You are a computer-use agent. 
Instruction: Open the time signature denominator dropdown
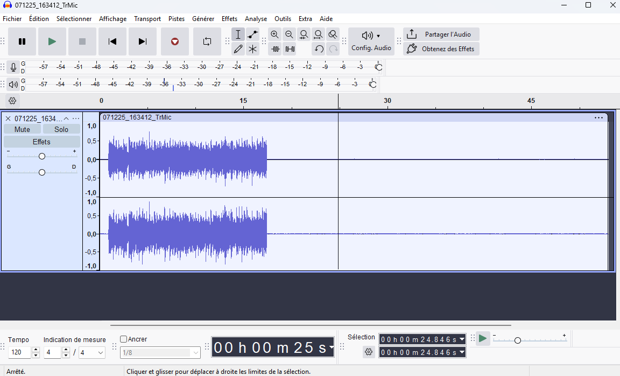[x=92, y=353]
